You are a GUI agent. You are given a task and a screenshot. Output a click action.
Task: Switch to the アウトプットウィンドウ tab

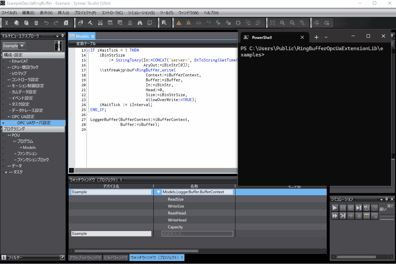point(85,257)
